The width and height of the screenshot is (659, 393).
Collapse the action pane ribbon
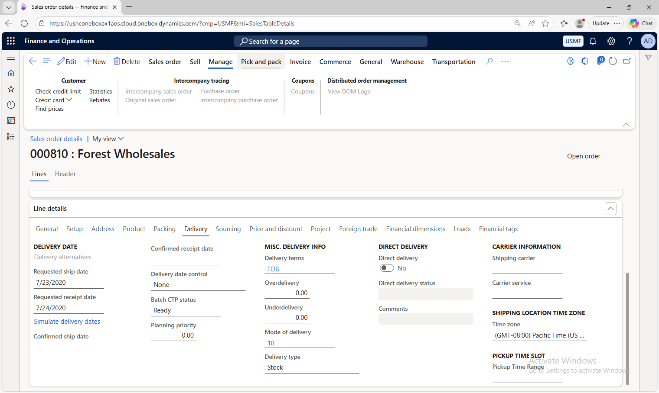tap(626, 125)
